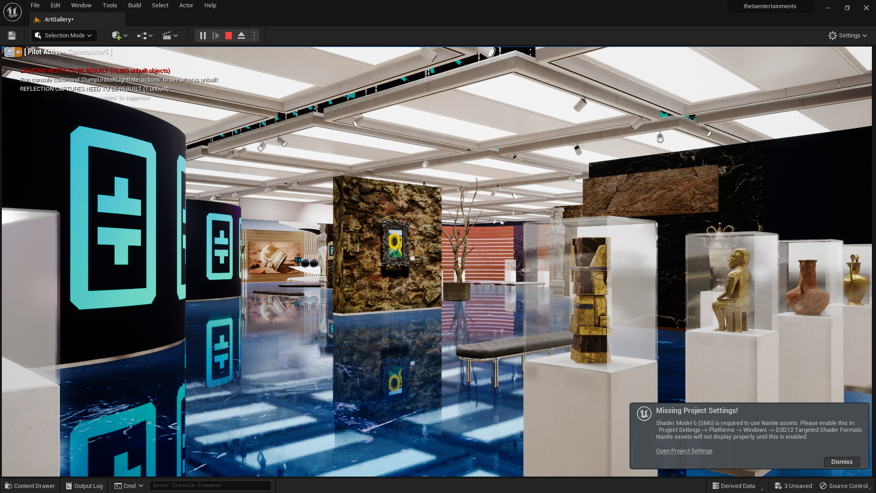Stop the play session
This screenshot has height=493, width=876.
point(229,36)
